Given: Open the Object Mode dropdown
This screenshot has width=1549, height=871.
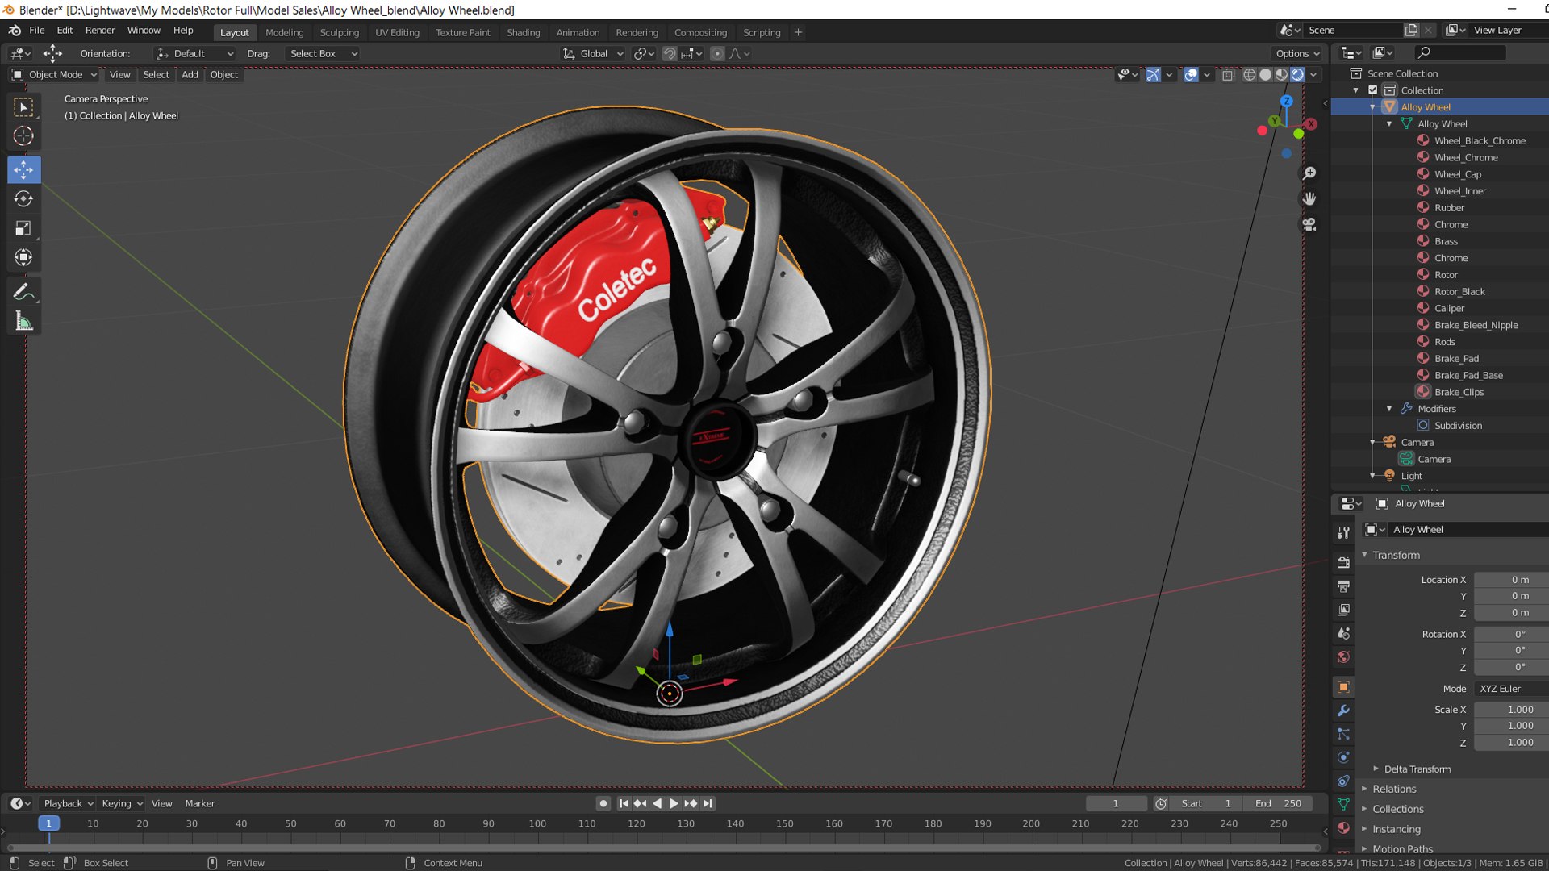Looking at the screenshot, I should tap(54, 74).
